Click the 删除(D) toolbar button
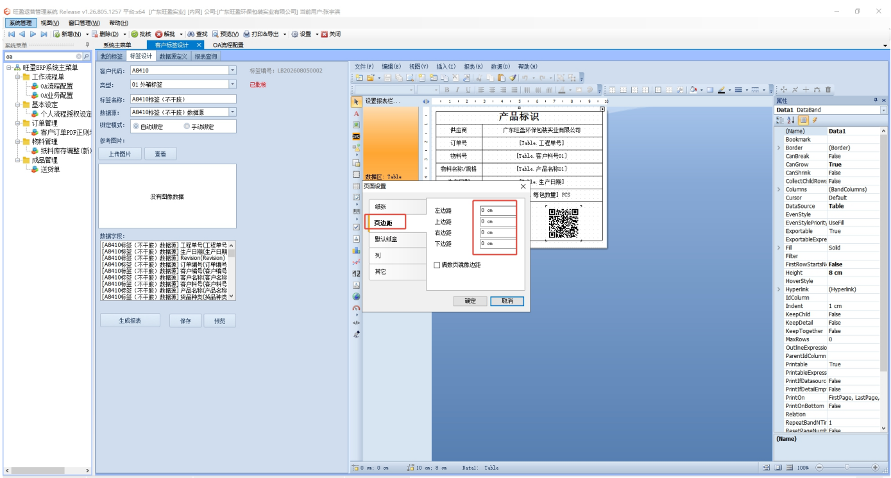 (105, 34)
